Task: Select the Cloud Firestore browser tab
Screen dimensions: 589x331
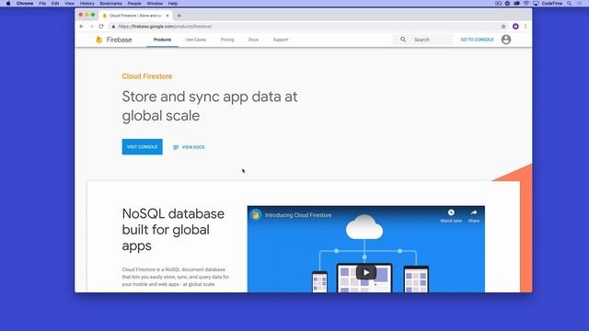Action: pos(136,16)
